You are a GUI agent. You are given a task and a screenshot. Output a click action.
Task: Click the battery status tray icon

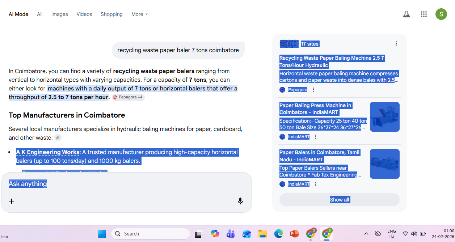(x=423, y=234)
